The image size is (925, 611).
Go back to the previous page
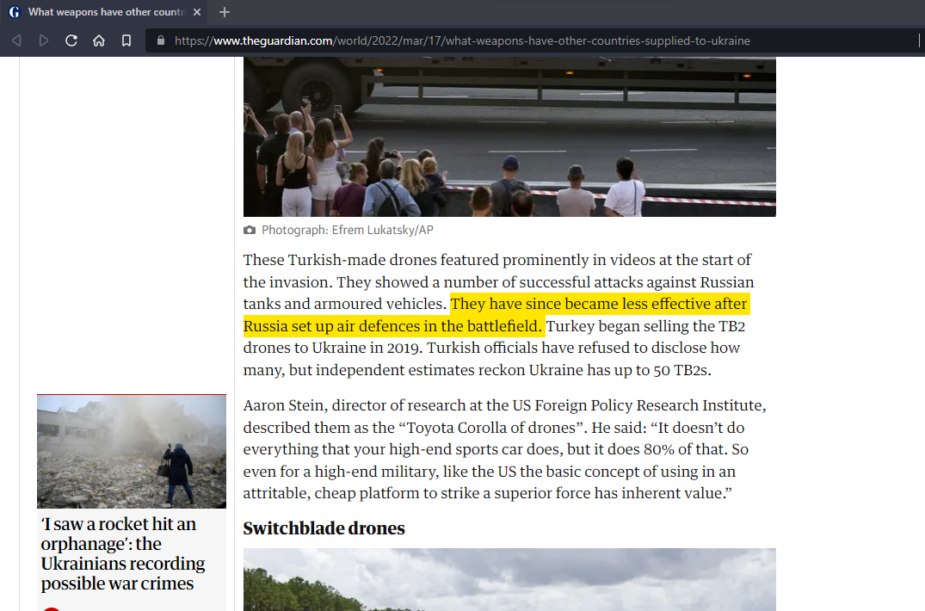[x=16, y=40]
